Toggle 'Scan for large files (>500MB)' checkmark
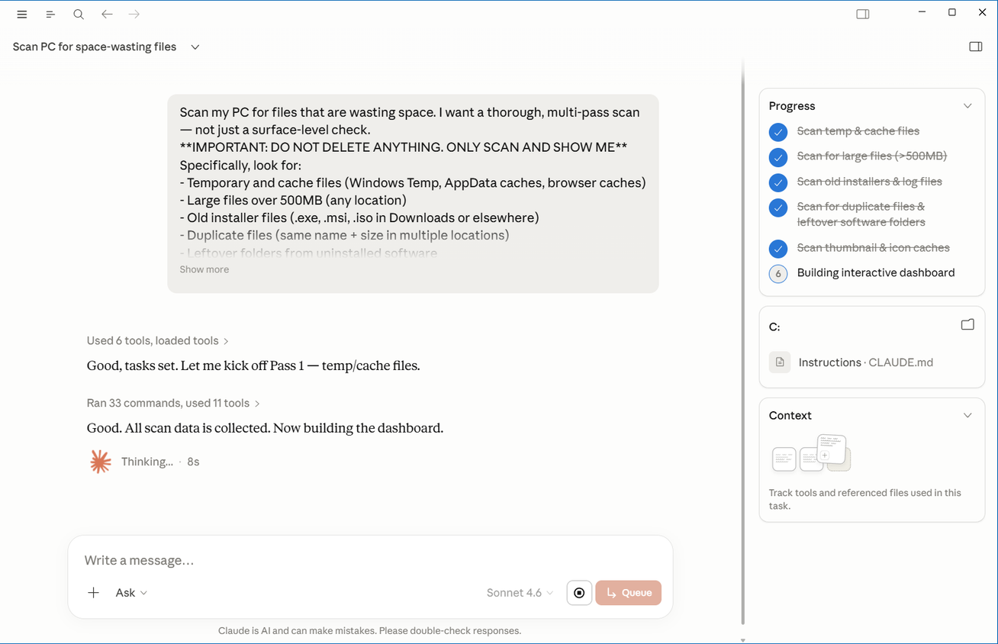The image size is (998, 644). (x=778, y=157)
